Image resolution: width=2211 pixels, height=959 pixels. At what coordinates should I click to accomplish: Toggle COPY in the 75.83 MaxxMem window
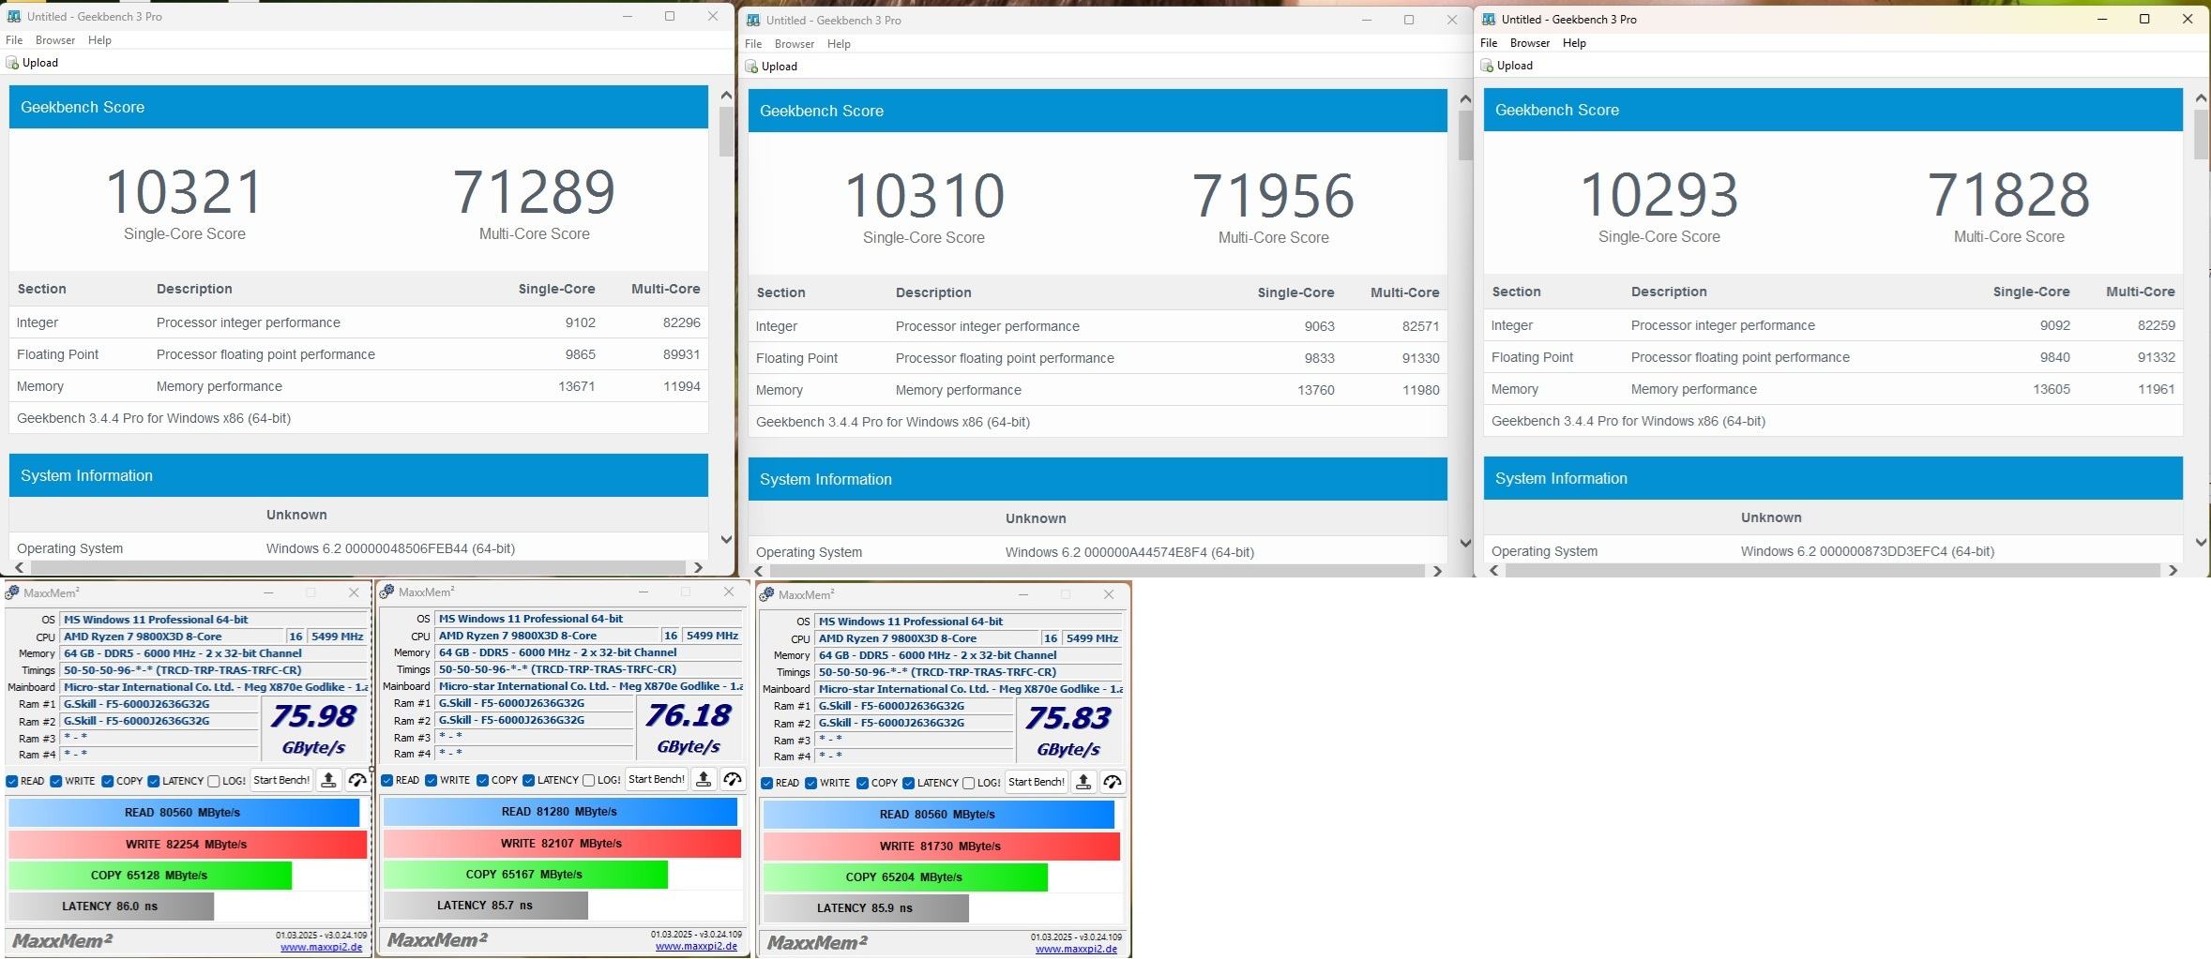coord(862,783)
